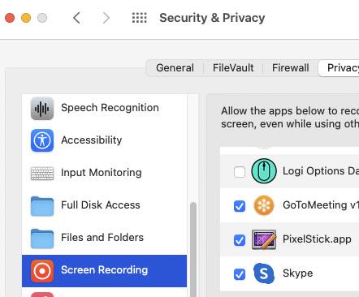
Task: Click the Screen Recording record icon
Action: [42, 271]
